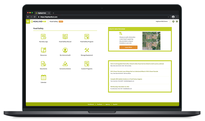Click the Dashboard footer link
205x121 pixels.
(91, 104)
